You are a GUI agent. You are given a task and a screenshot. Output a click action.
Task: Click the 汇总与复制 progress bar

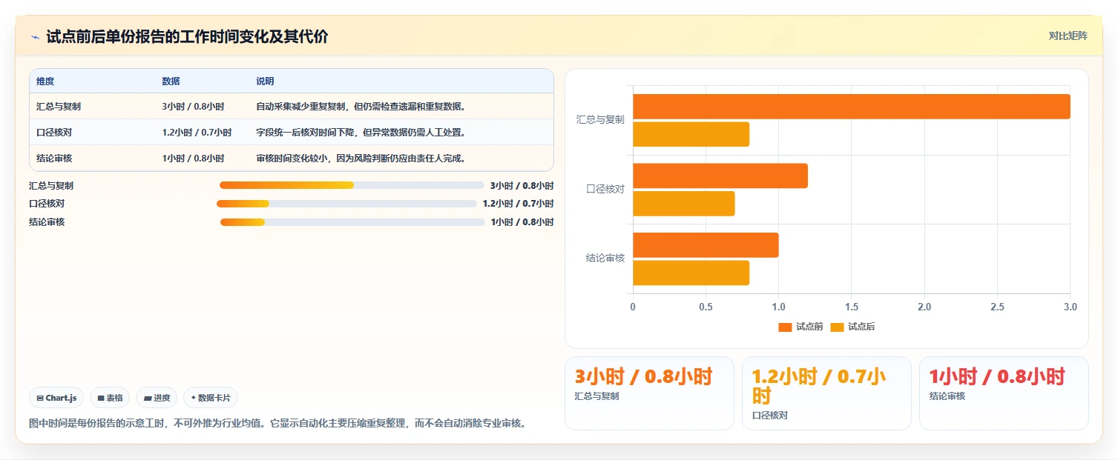pyautogui.click(x=352, y=185)
